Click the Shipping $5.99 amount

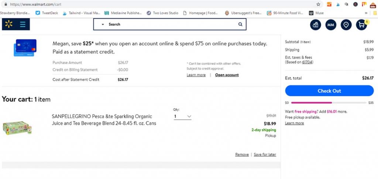click(369, 50)
